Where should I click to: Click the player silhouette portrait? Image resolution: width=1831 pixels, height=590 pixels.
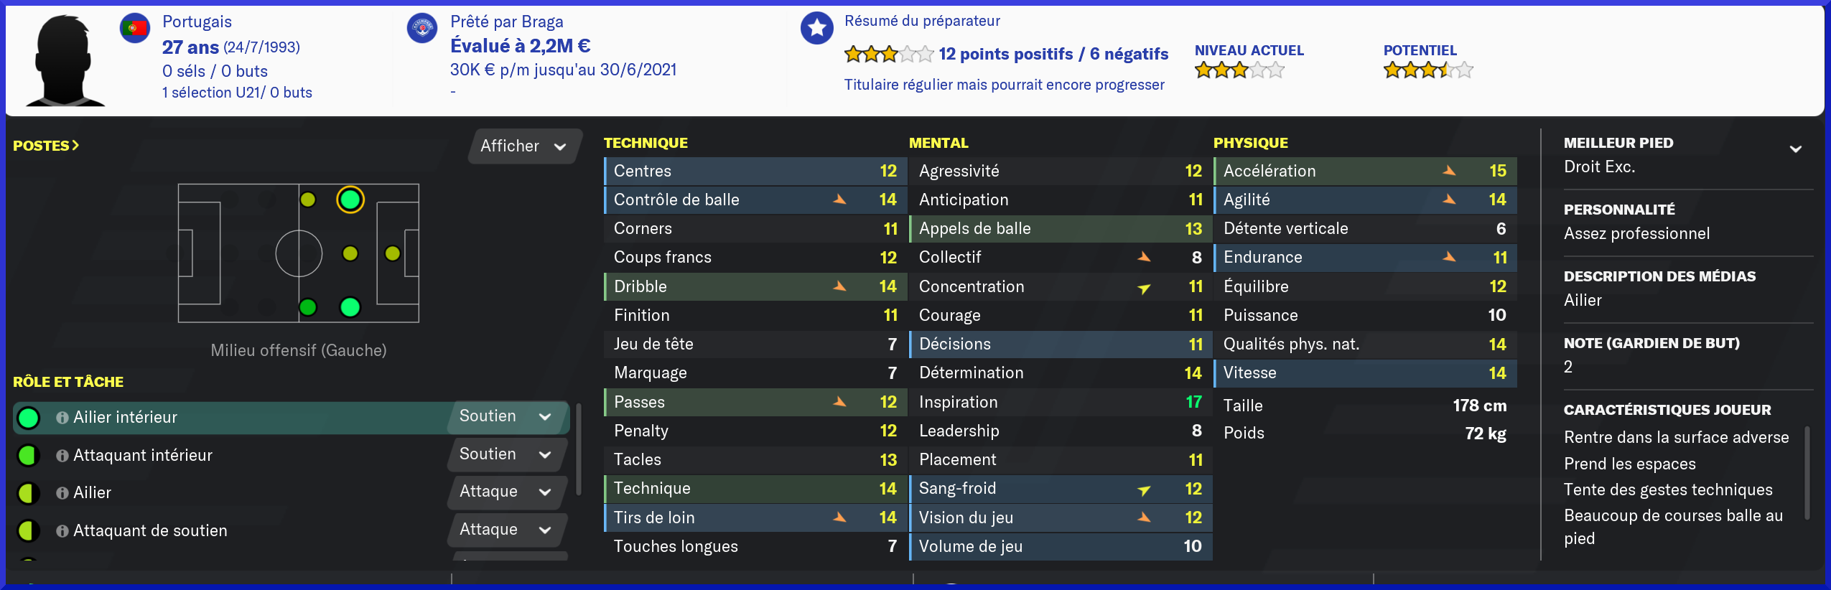tap(65, 61)
